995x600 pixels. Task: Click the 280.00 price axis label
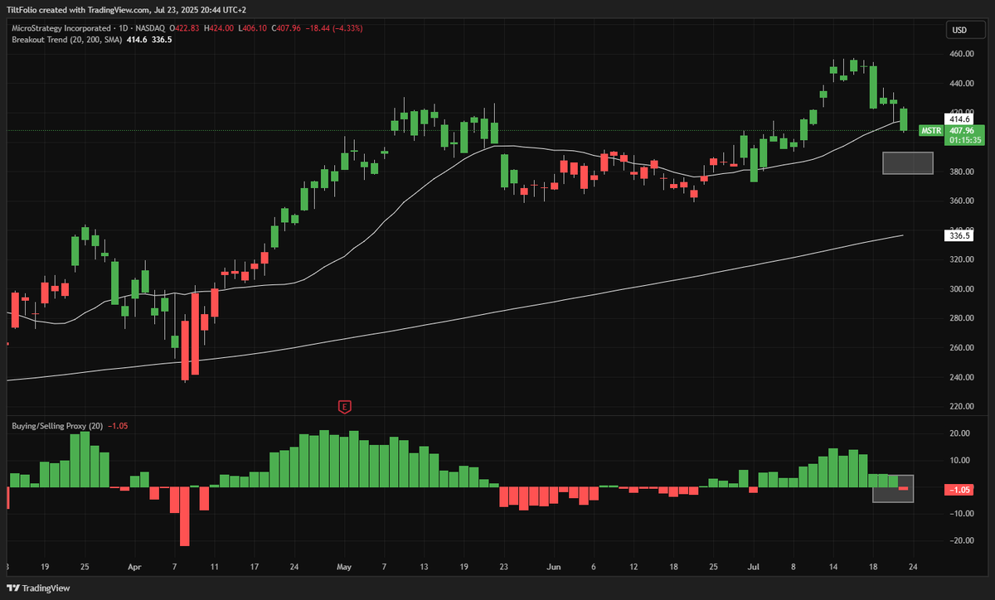click(x=962, y=319)
